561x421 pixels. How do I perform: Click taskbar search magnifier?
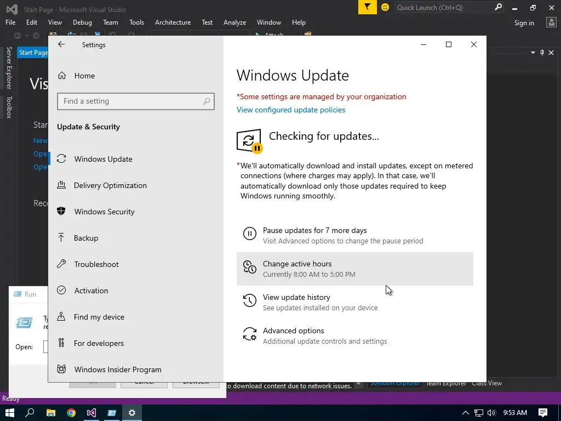(x=30, y=413)
